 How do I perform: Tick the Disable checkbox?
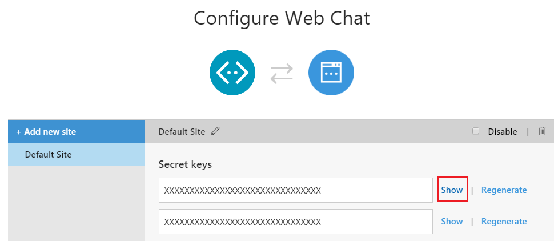pyautogui.click(x=476, y=131)
